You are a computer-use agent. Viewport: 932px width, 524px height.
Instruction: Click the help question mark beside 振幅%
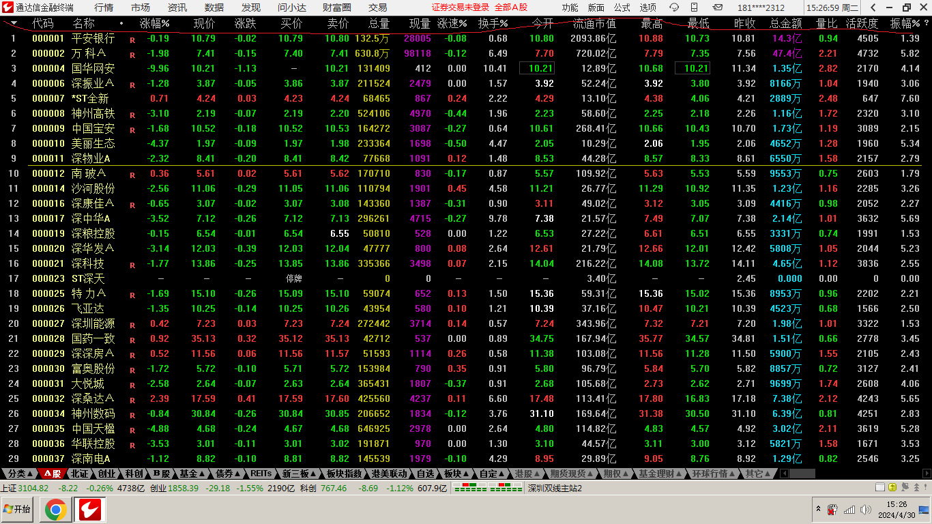point(926,23)
